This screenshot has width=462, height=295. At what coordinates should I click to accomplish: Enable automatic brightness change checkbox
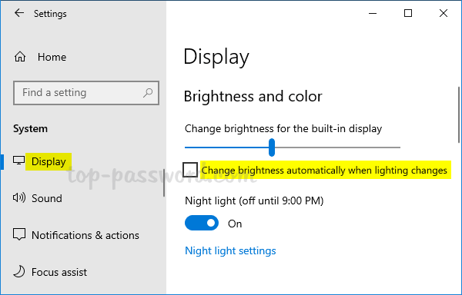pyautogui.click(x=190, y=170)
